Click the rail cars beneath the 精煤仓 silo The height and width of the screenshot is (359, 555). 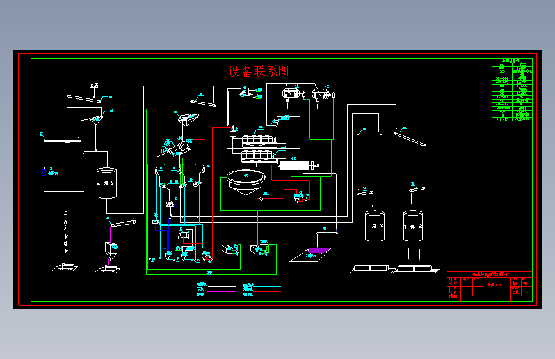point(416,270)
